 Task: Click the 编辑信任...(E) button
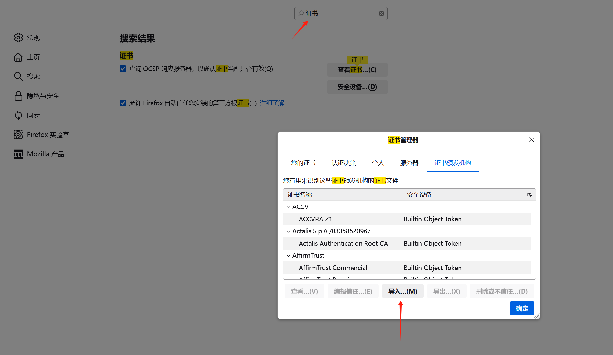pyautogui.click(x=353, y=291)
